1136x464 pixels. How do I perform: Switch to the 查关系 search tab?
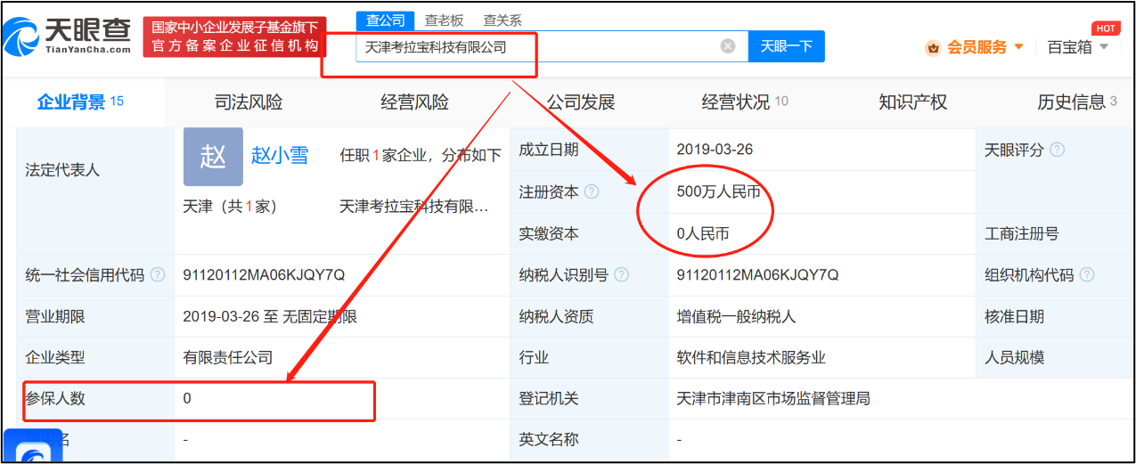(x=503, y=20)
